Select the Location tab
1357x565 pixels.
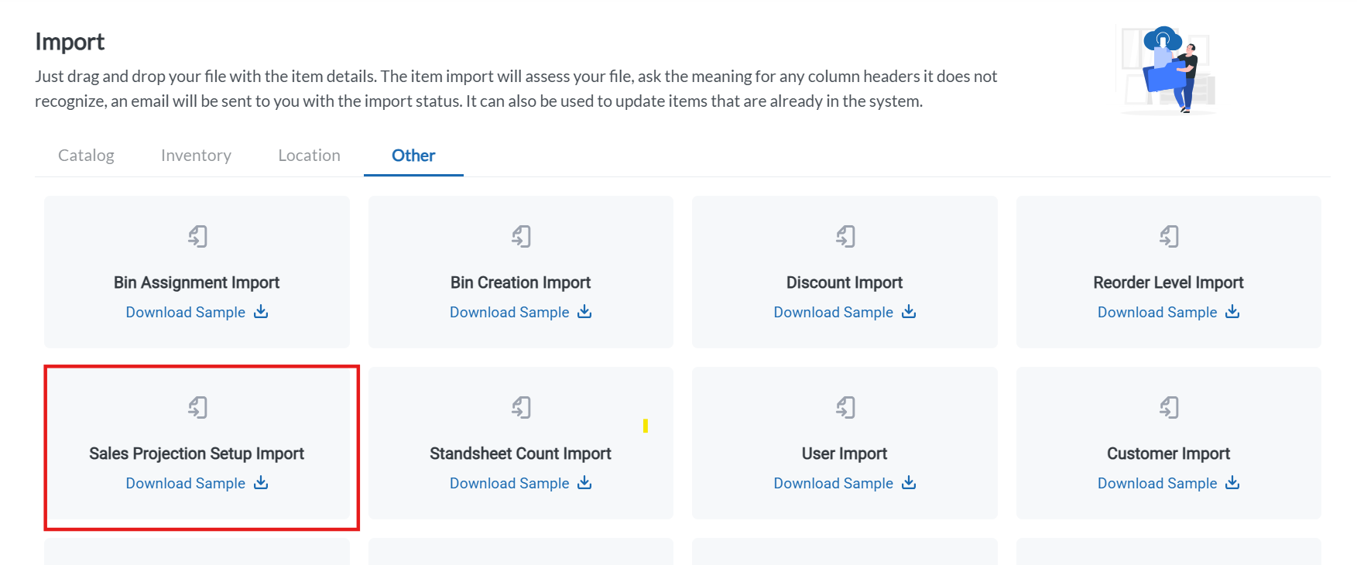point(309,156)
